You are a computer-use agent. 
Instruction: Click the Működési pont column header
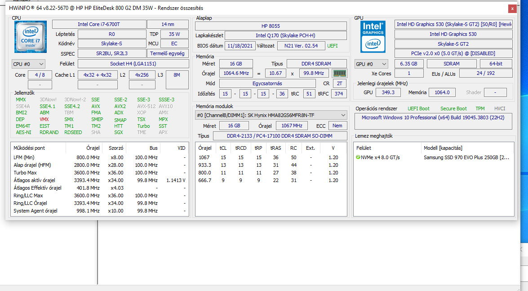(38, 148)
